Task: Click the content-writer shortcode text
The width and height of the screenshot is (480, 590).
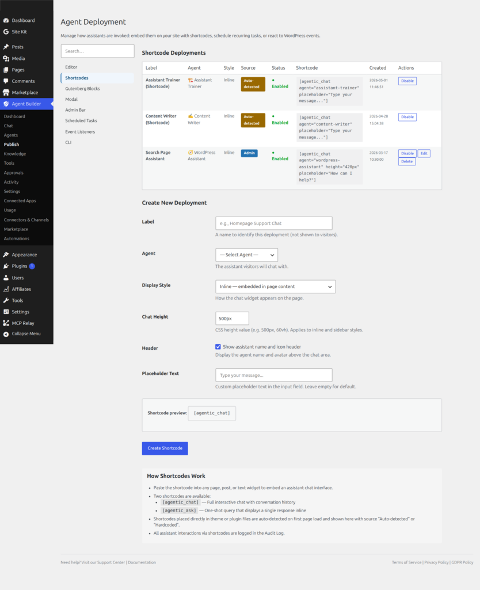Action: pos(329,127)
